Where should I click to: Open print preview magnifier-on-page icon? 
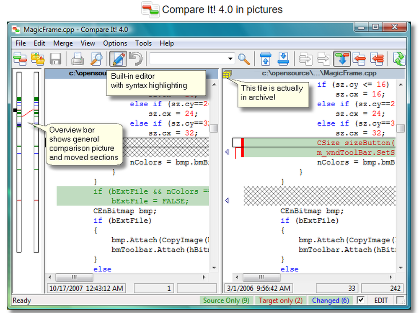[x=96, y=59]
